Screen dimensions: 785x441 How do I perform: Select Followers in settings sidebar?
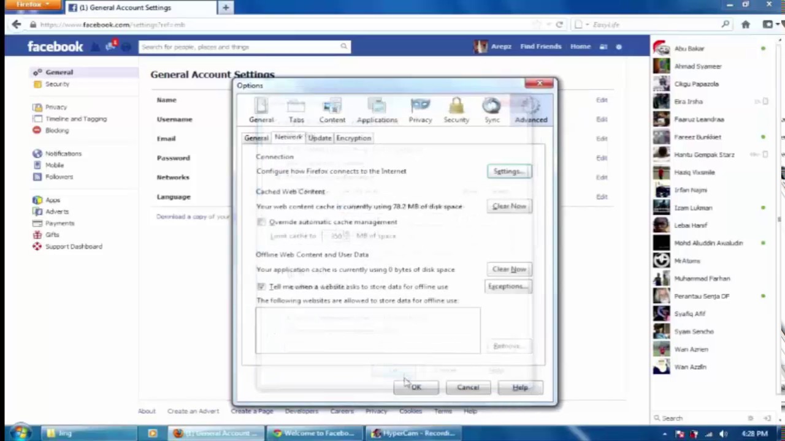(59, 177)
